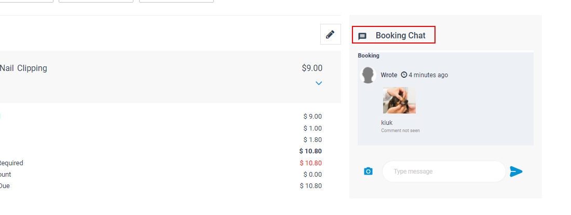Click the clock icon beside 4 minutes ago
The height and width of the screenshot is (215, 571).
(404, 75)
